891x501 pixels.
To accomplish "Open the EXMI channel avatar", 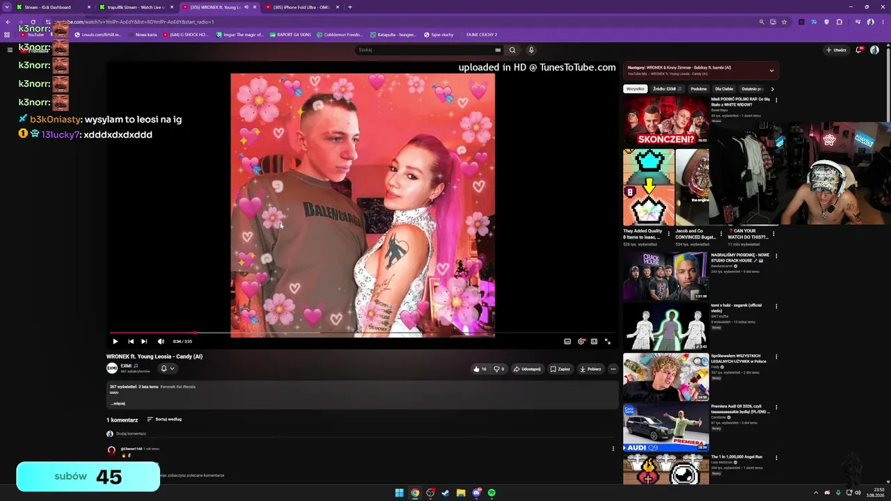I will pyautogui.click(x=112, y=368).
